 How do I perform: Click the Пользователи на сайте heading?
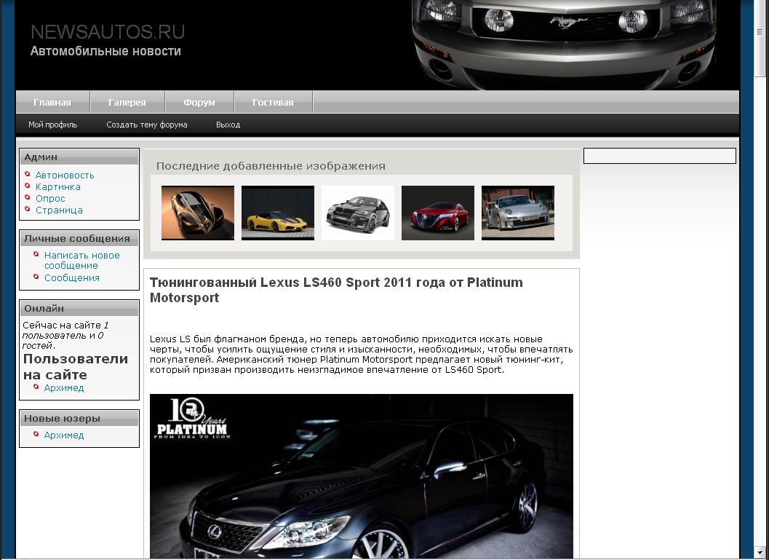tap(76, 366)
